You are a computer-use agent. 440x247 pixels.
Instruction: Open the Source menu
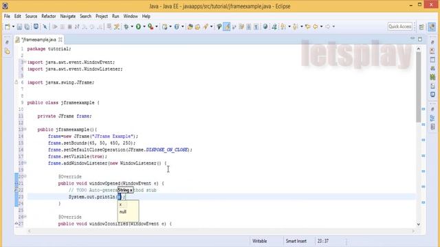tap(31, 16)
